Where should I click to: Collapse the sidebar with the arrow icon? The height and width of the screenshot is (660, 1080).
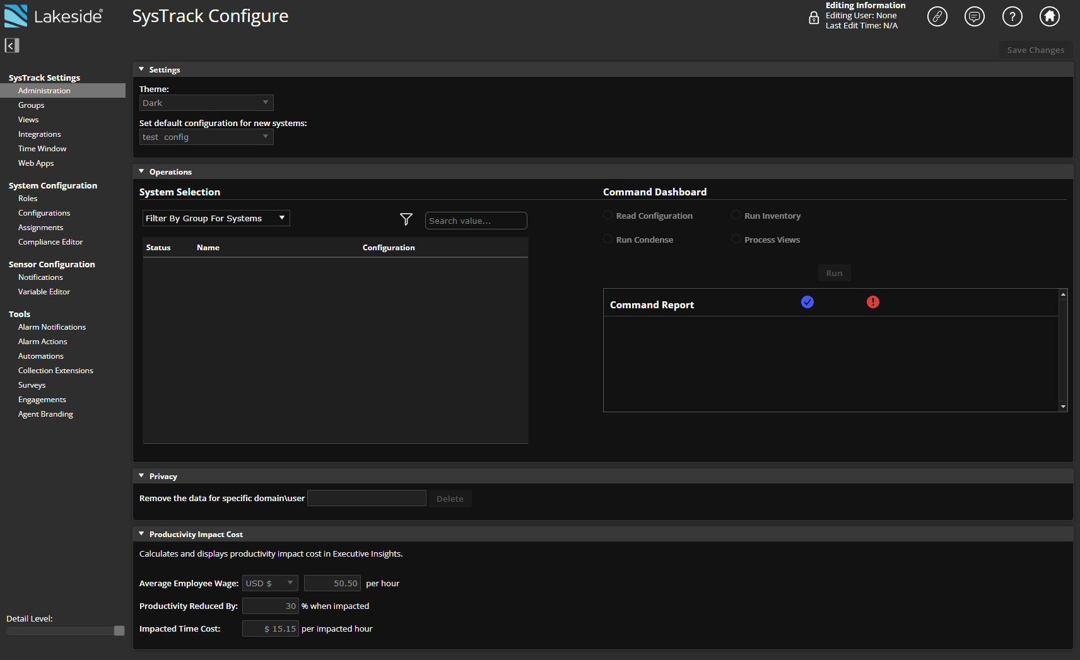coord(12,45)
